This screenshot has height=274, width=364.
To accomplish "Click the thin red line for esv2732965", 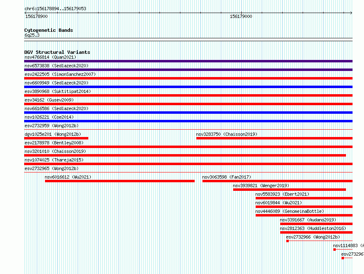I will point(188,172).
